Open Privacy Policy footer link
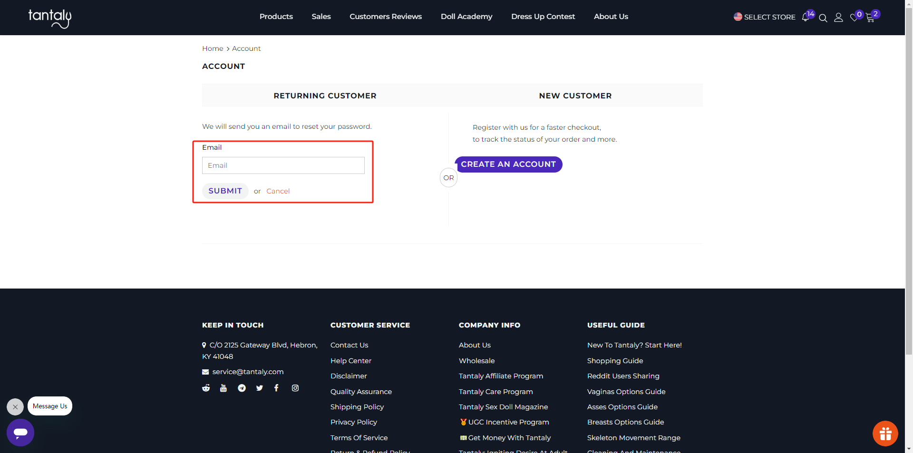Viewport: 913px width, 453px height. pyautogui.click(x=354, y=422)
